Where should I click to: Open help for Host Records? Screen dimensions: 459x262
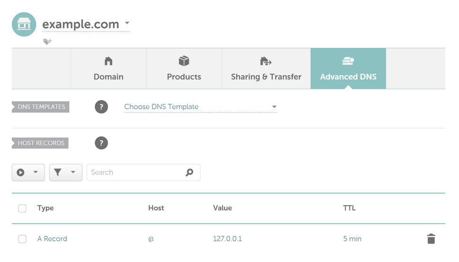click(101, 143)
